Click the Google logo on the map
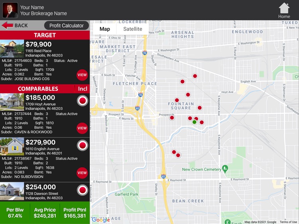 point(101,220)
